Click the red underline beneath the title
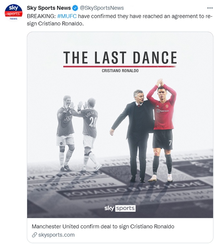This screenshot has width=214, height=244. tap(119, 67)
